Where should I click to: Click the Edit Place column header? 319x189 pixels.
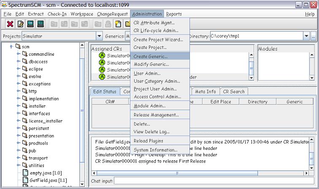coord(221,102)
